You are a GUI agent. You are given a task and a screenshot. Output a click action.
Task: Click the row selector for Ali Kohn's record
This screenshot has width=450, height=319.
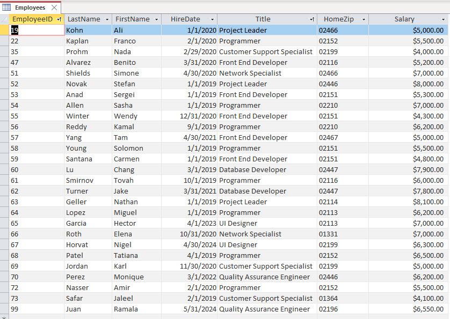(4, 30)
